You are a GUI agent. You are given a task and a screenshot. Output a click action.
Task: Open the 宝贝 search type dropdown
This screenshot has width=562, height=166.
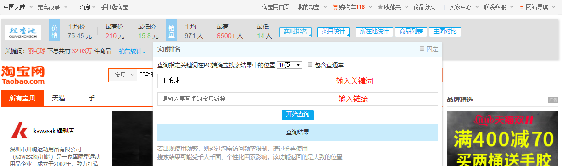(122, 75)
